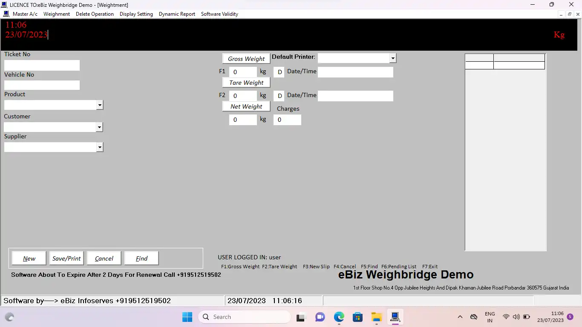Click the red Kg unit label
The width and height of the screenshot is (582, 327).
point(559,34)
